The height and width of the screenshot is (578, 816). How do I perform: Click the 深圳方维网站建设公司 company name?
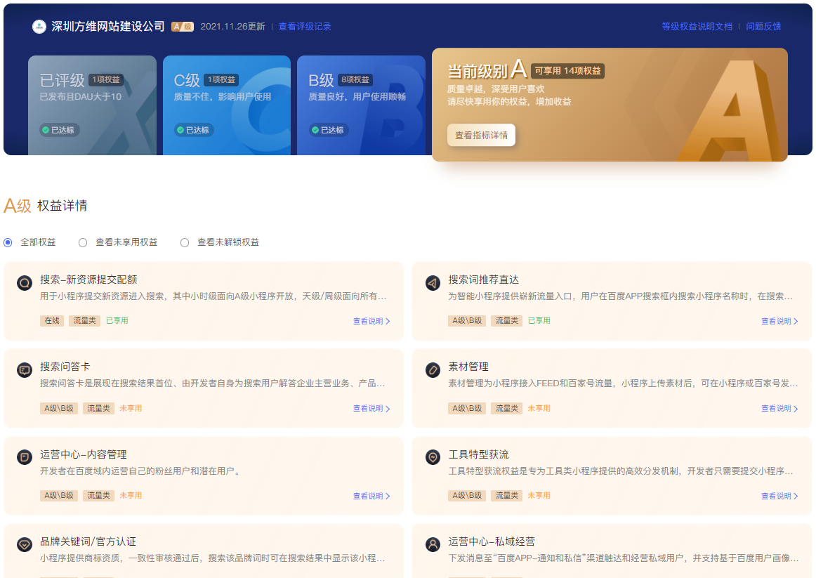point(107,27)
